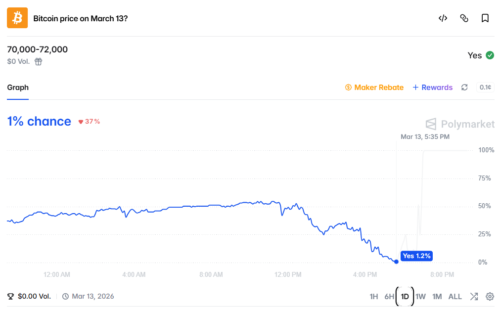
Task: Click the Maker Rebate link
Action: click(x=374, y=88)
